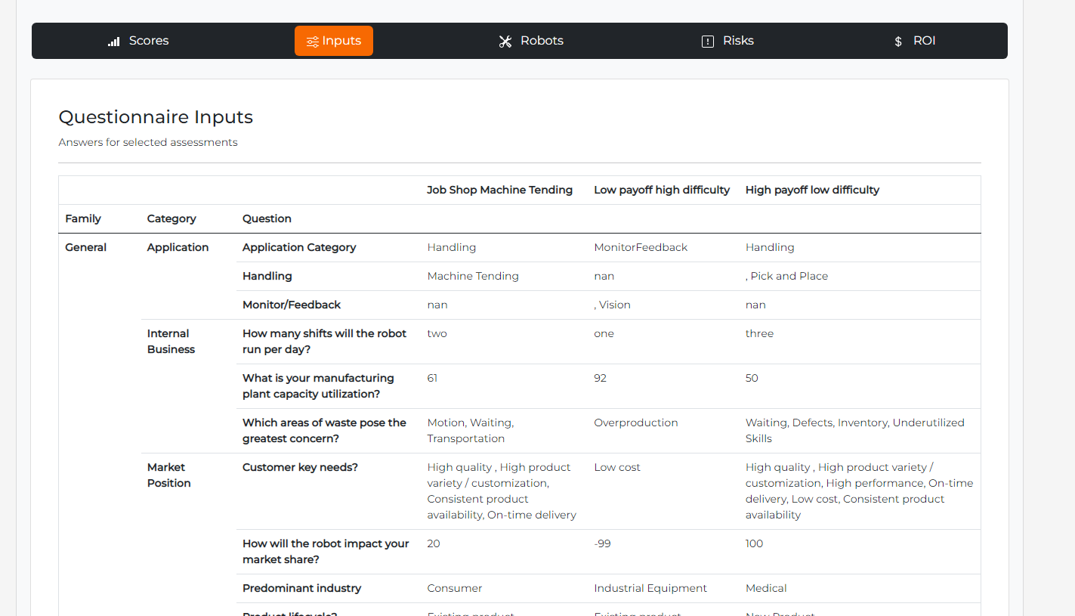Click the MonitorFeedback answer cell
The width and height of the screenshot is (1075, 616).
coord(641,247)
